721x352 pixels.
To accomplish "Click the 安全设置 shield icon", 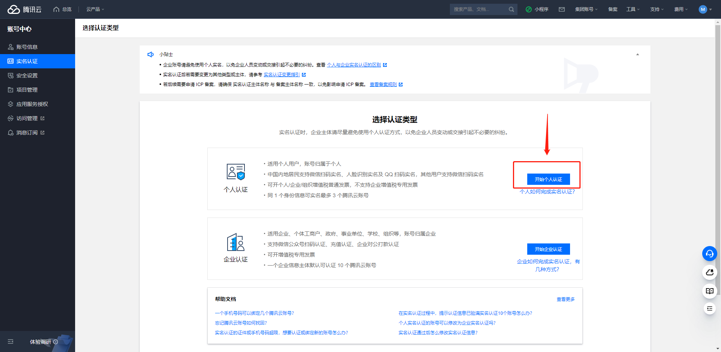I will click(11, 76).
